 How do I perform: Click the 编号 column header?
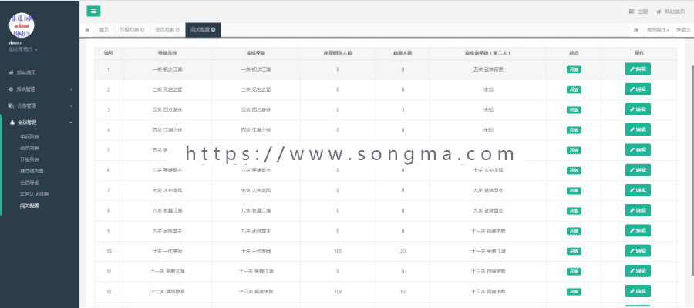coord(109,53)
